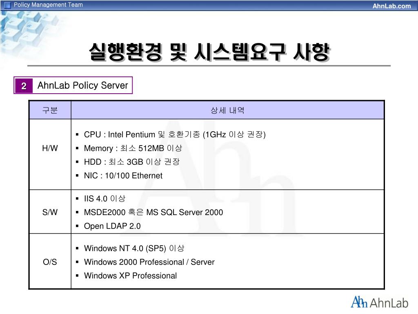Click the AhnLab logo at bottom right
This screenshot has width=418, height=314.
pos(379,303)
